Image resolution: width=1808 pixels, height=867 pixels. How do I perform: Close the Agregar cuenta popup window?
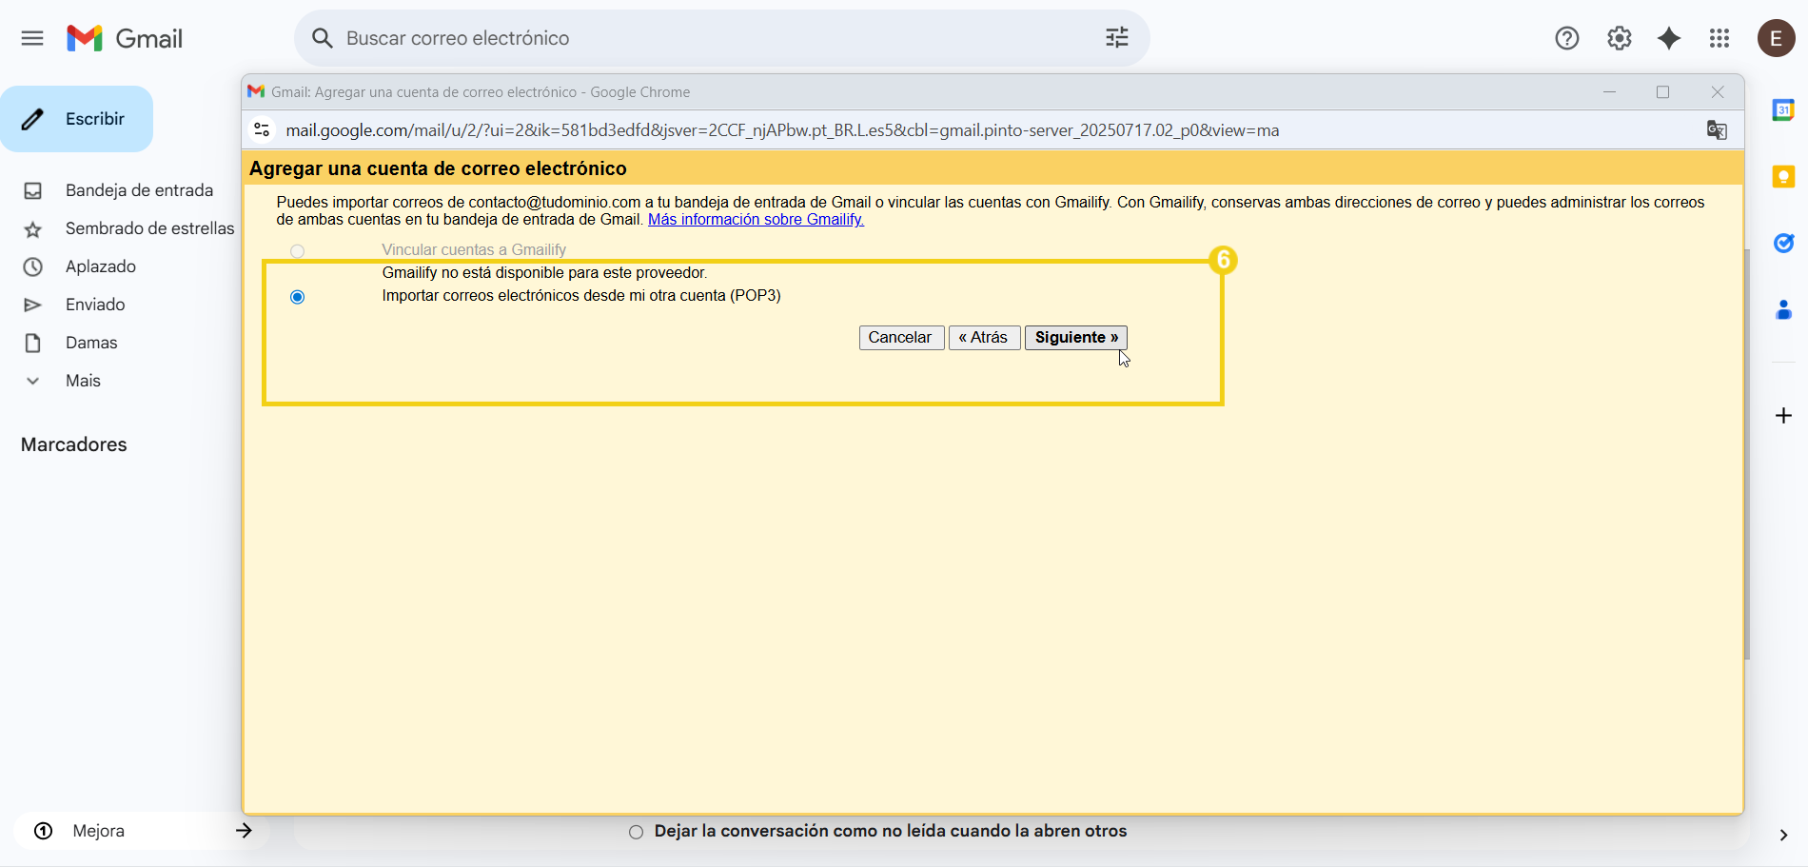(x=1718, y=92)
